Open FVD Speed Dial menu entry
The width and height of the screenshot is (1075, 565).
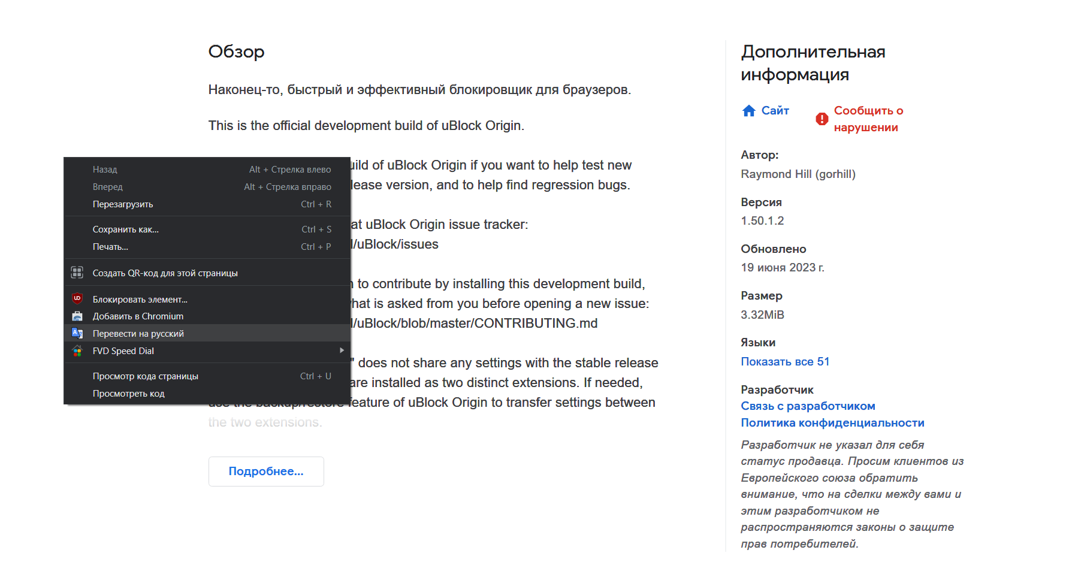[x=207, y=351]
